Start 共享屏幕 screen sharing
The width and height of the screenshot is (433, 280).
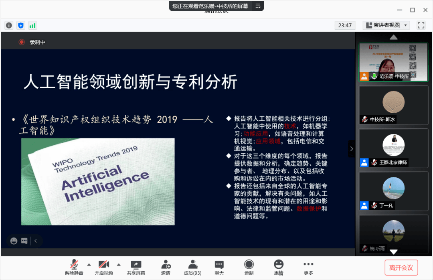click(136, 268)
